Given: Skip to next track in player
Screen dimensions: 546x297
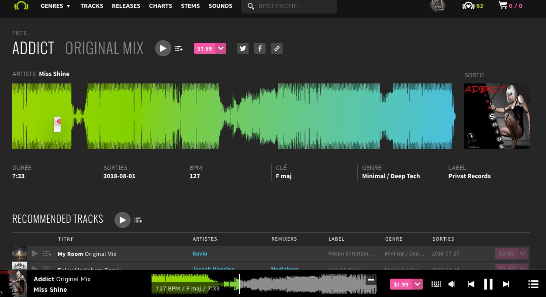Looking at the screenshot, I should (x=506, y=284).
